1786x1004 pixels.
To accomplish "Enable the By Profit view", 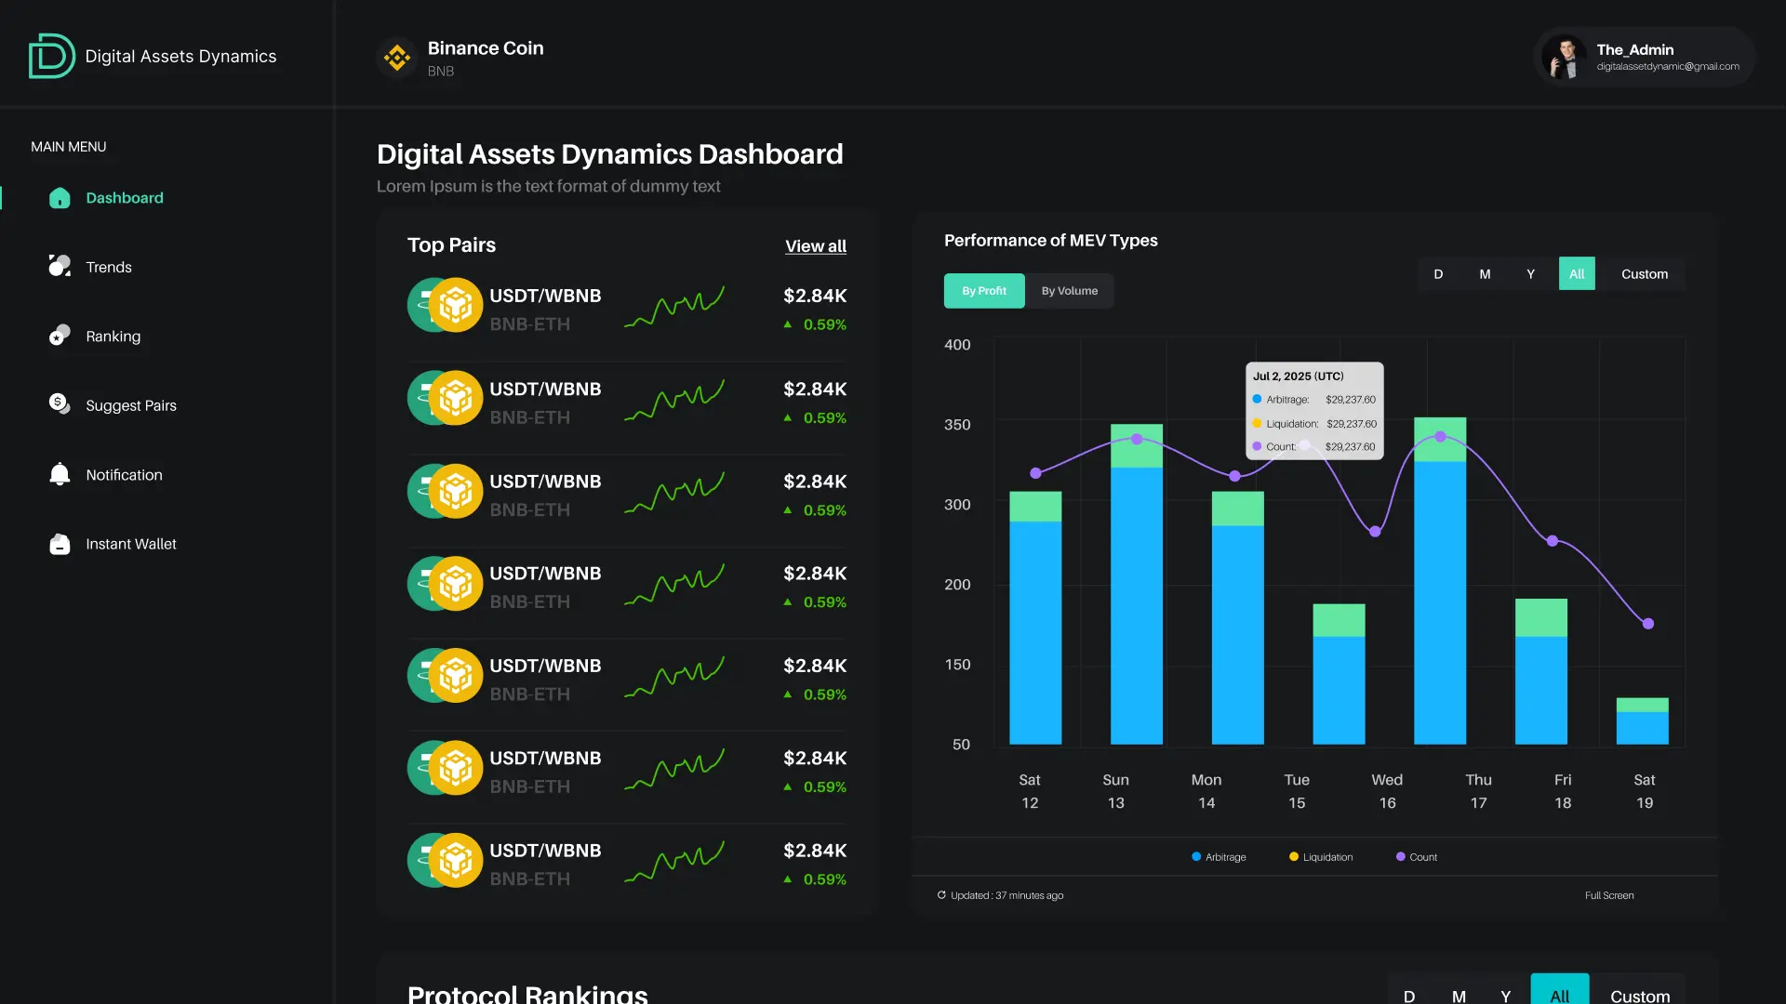I will coord(984,291).
